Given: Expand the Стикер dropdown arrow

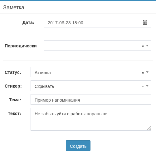Looking at the screenshot, I should coord(147,86).
